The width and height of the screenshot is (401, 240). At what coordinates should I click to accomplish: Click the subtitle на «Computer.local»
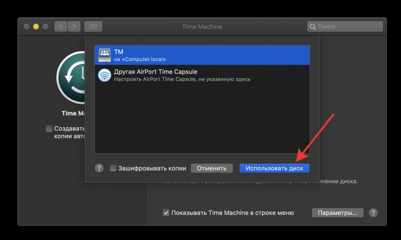pos(140,60)
